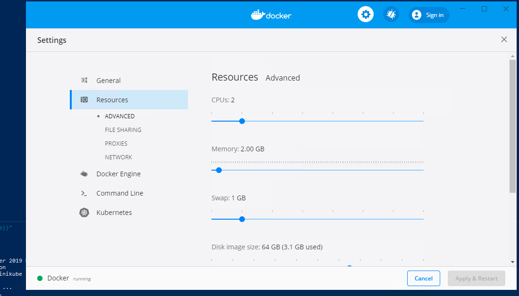Click the Docker whale logo
Screen dimensions: 519x296
click(x=271, y=15)
